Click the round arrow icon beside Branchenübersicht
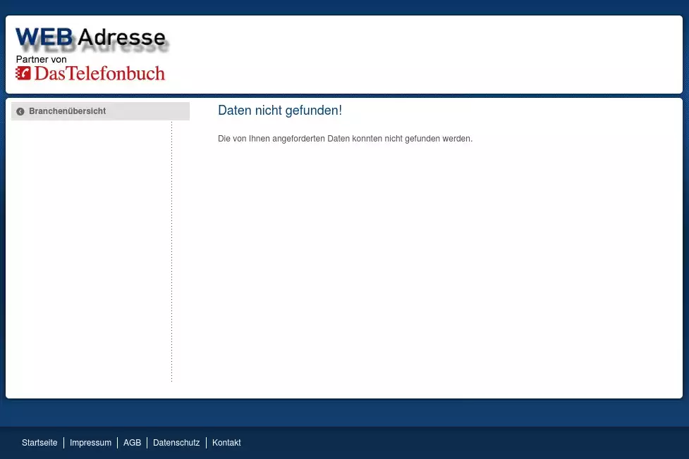This screenshot has height=459, width=689. (20, 111)
